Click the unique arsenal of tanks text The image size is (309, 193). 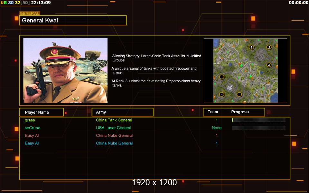click(154, 70)
